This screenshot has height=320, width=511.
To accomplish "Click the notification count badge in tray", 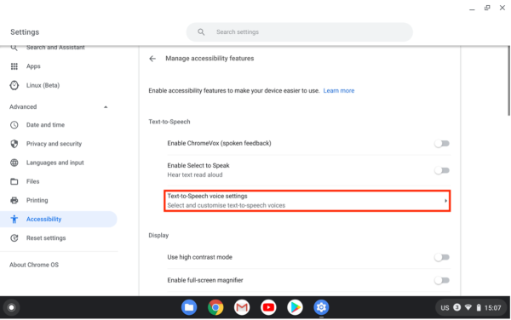I will click(456, 307).
